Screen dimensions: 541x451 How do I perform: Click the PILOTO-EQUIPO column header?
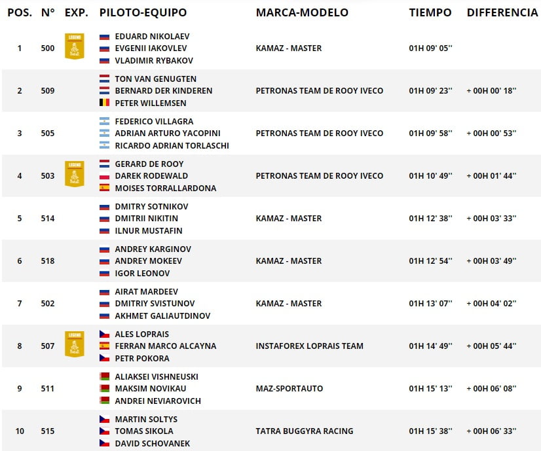[143, 12]
